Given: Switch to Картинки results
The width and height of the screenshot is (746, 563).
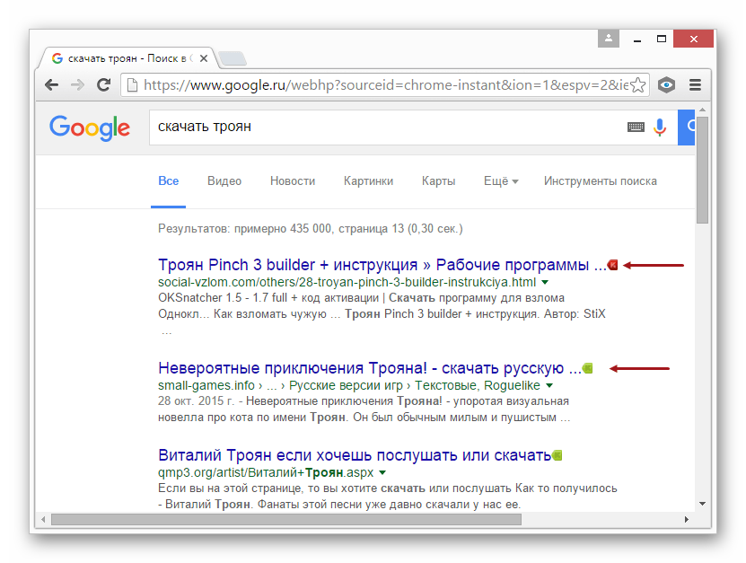Looking at the screenshot, I should pos(368,180).
